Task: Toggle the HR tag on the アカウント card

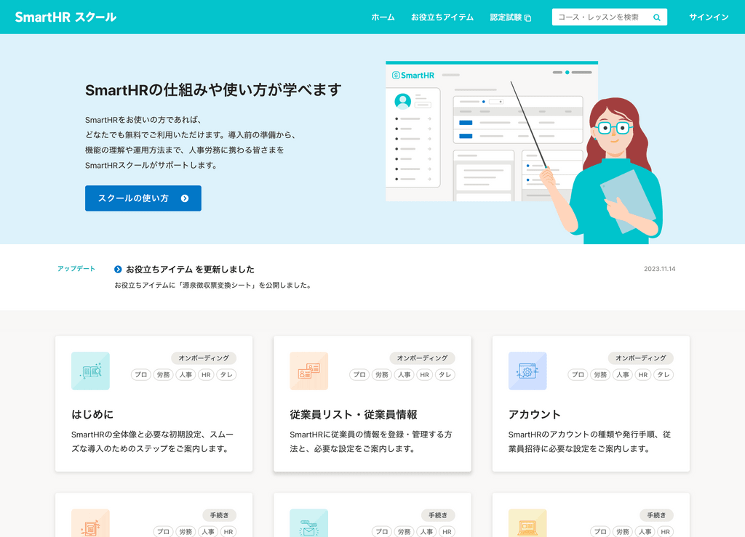Action: pyautogui.click(x=643, y=374)
